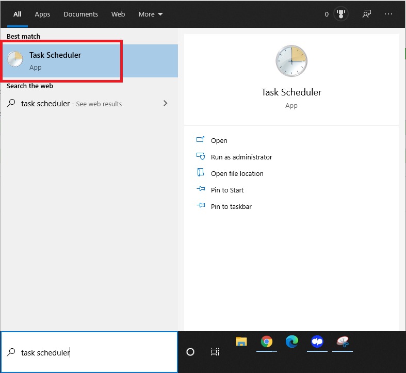The width and height of the screenshot is (406, 373).
Task: Click Run as administrator
Action: tap(241, 157)
